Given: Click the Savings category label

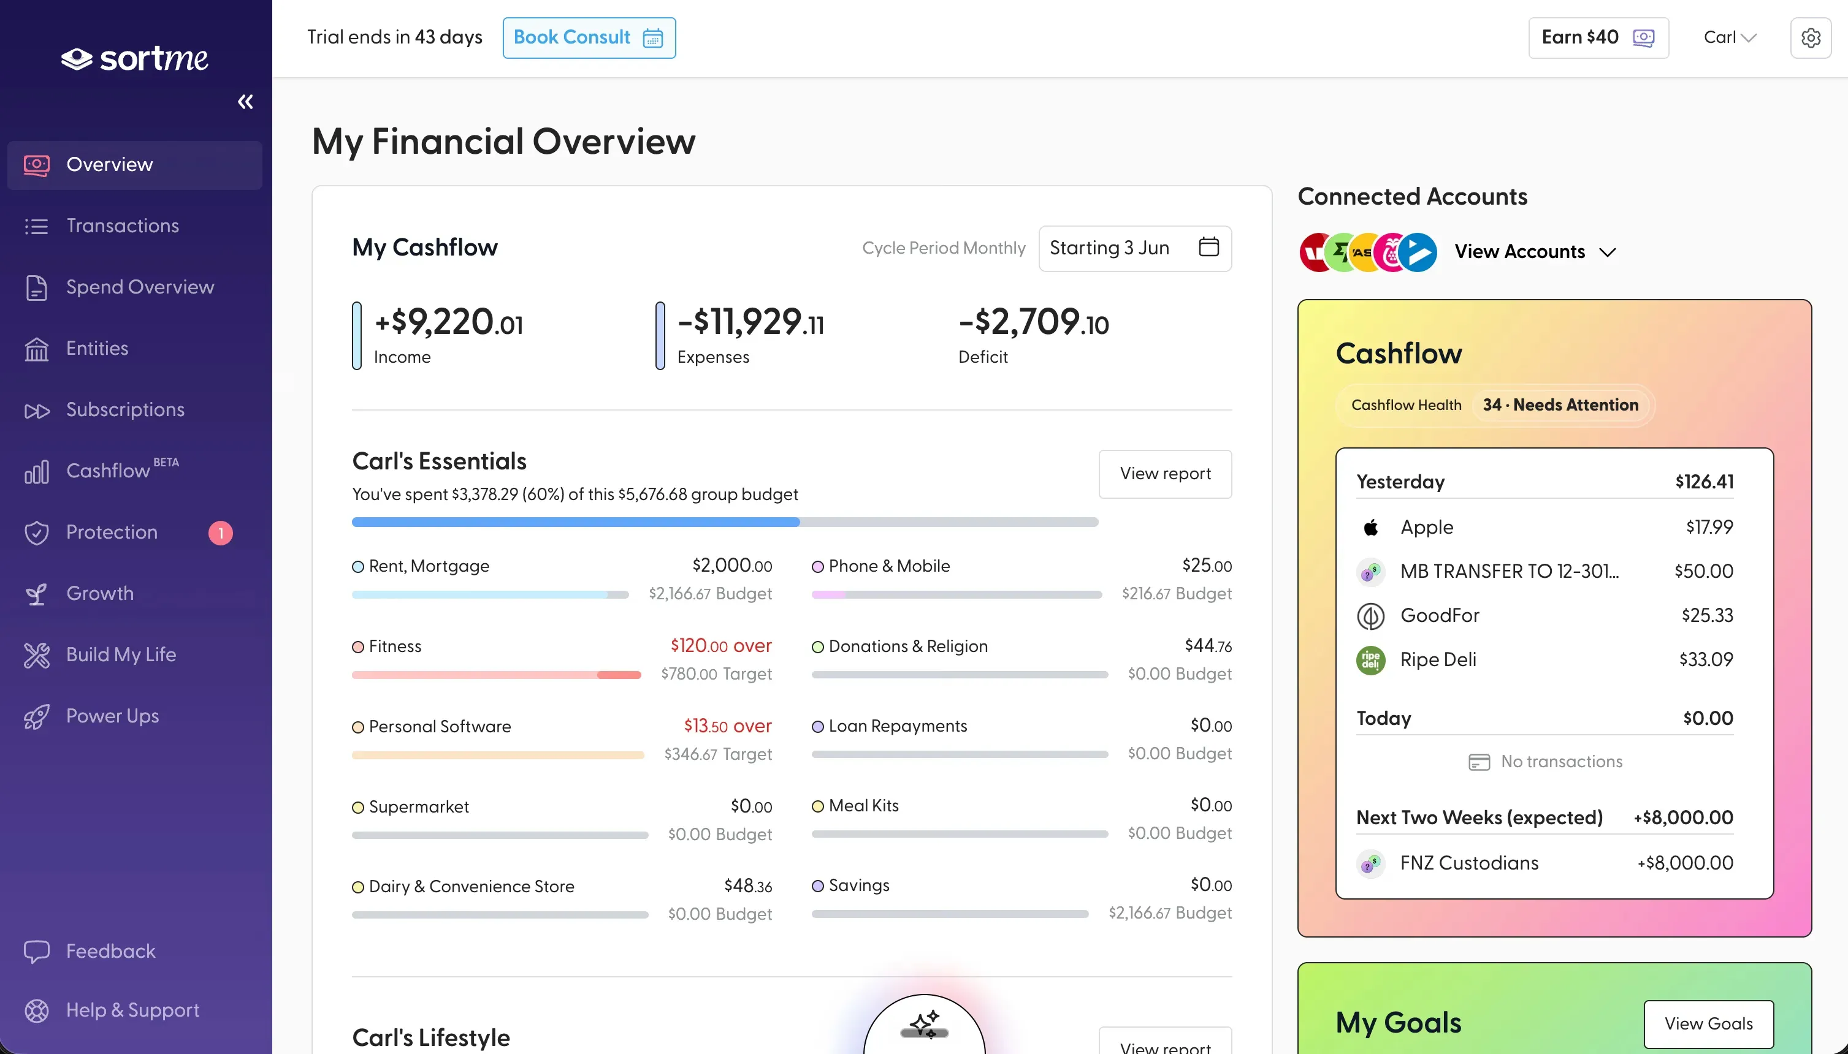Looking at the screenshot, I should (x=859, y=885).
